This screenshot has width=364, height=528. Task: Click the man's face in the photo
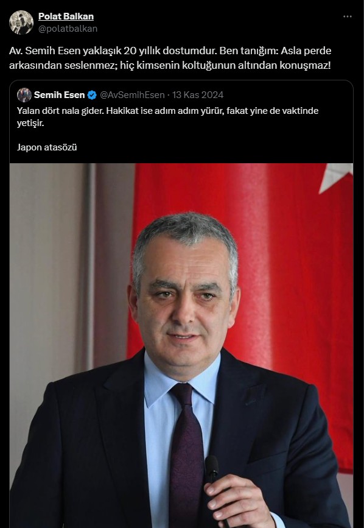184,300
